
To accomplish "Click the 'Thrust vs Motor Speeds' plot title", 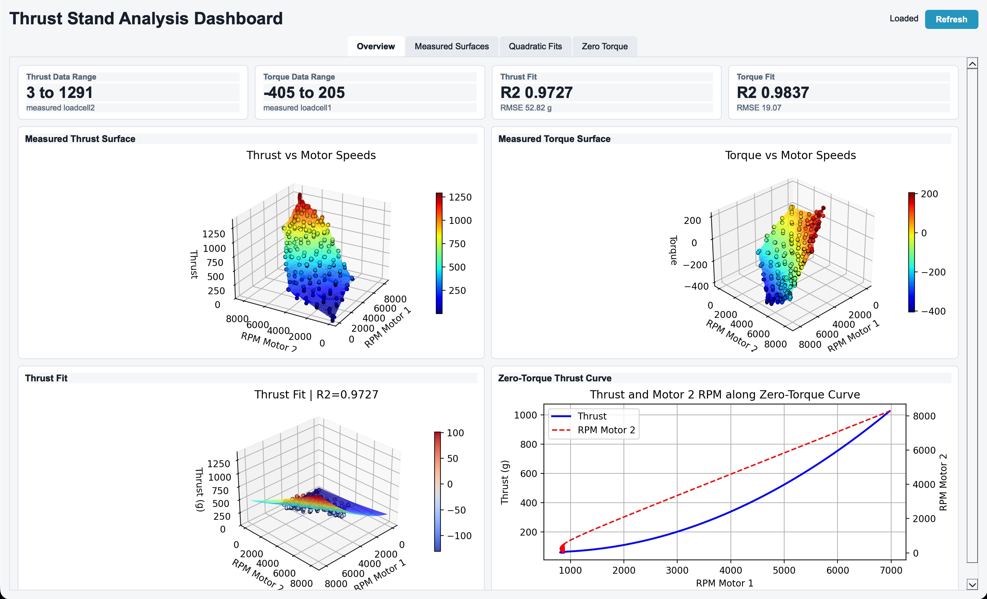I will tap(311, 155).
